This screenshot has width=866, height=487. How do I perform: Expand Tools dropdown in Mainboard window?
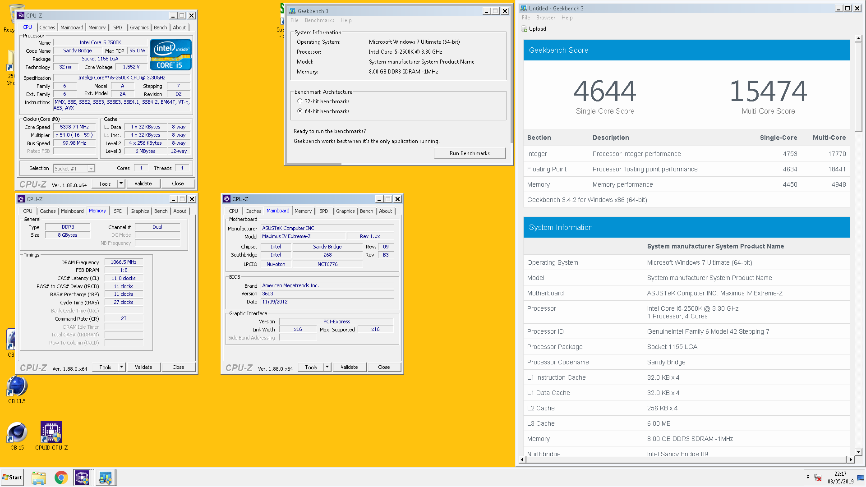point(327,367)
